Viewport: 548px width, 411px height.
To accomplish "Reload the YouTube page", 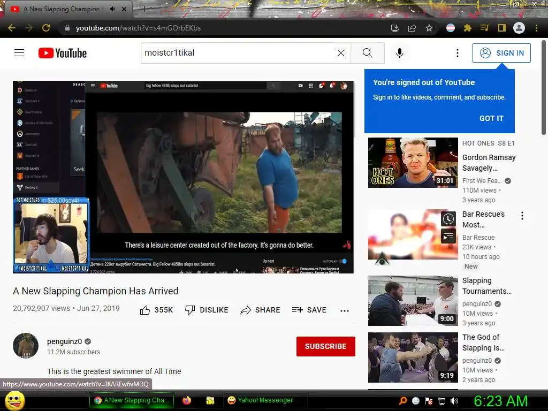I will coord(46,28).
